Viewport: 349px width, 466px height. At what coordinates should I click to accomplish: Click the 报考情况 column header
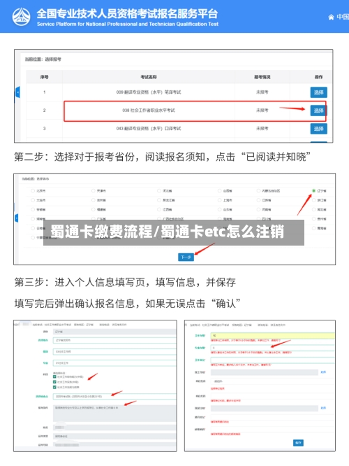262,77
